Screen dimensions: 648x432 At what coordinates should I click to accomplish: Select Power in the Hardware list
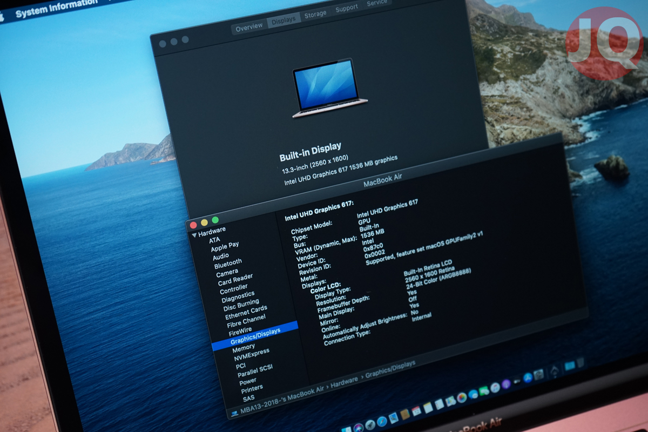coord(248,381)
